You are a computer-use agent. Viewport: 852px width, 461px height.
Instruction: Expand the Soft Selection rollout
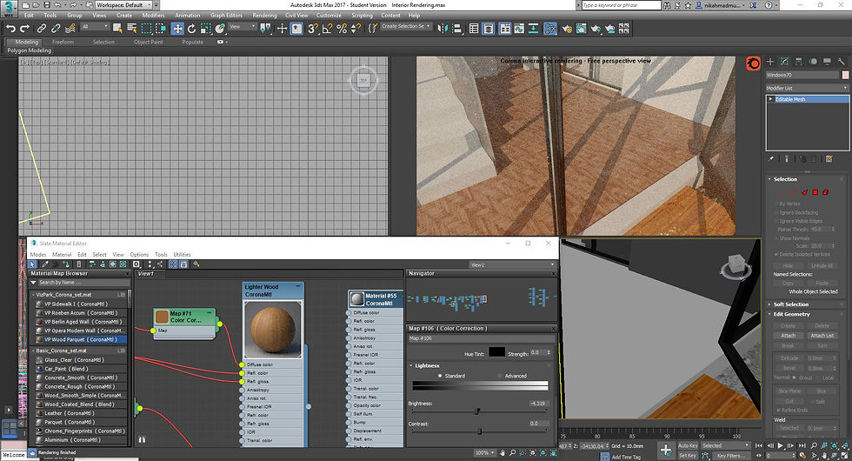(790, 304)
